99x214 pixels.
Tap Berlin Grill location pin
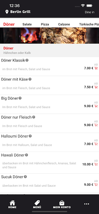click(x=7, y=12)
